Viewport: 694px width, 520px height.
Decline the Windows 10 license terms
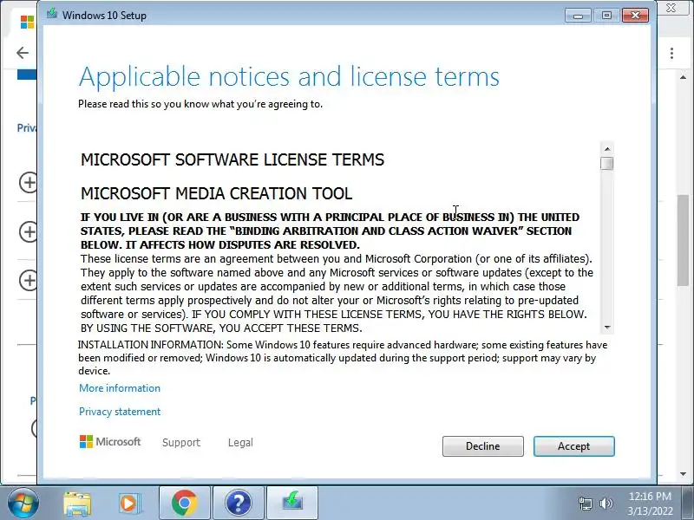[x=483, y=446]
